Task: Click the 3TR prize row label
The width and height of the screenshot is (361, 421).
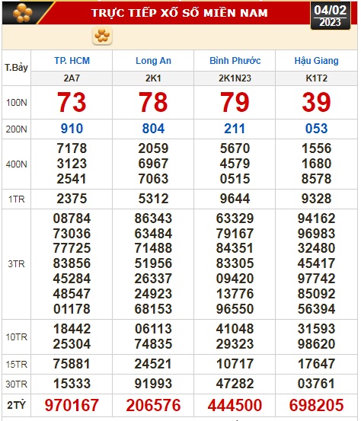Action: (x=17, y=264)
